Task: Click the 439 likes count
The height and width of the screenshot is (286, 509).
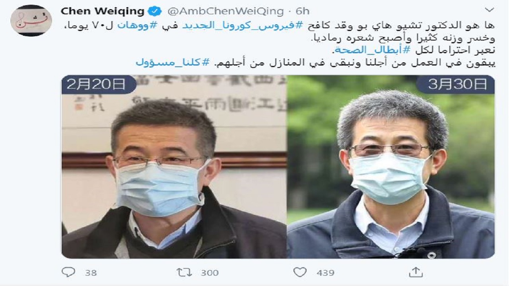Action: pos(325,273)
